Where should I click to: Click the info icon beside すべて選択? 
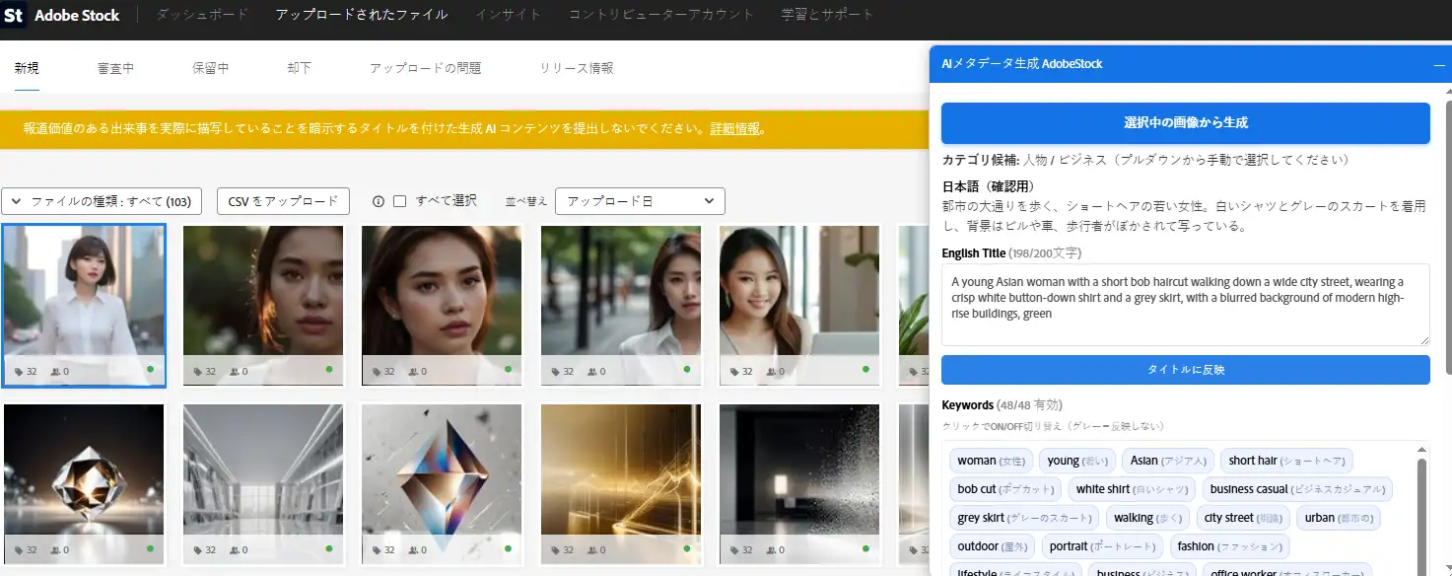coord(379,201)
